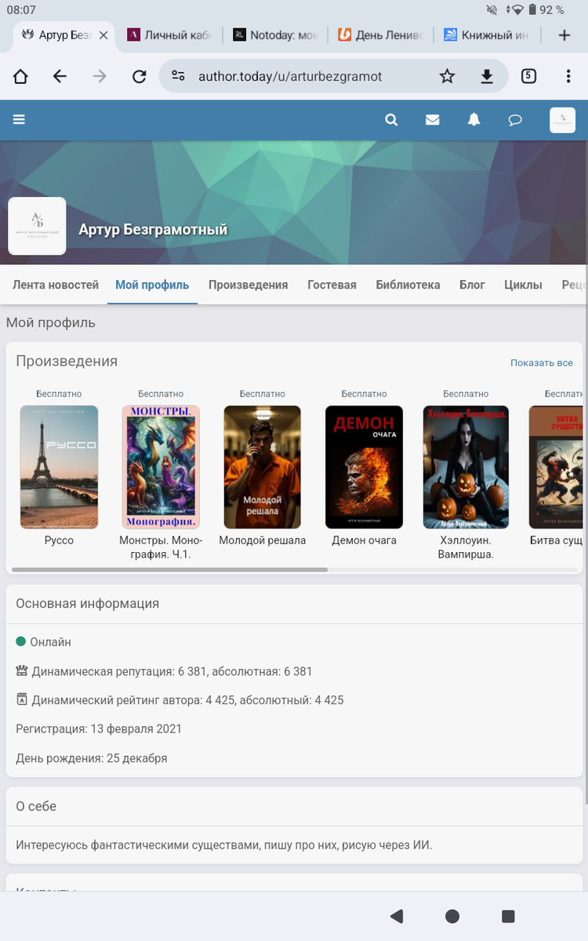The image size is (588, 941).
Task: Open Блог tab
Action: (472, 285)
